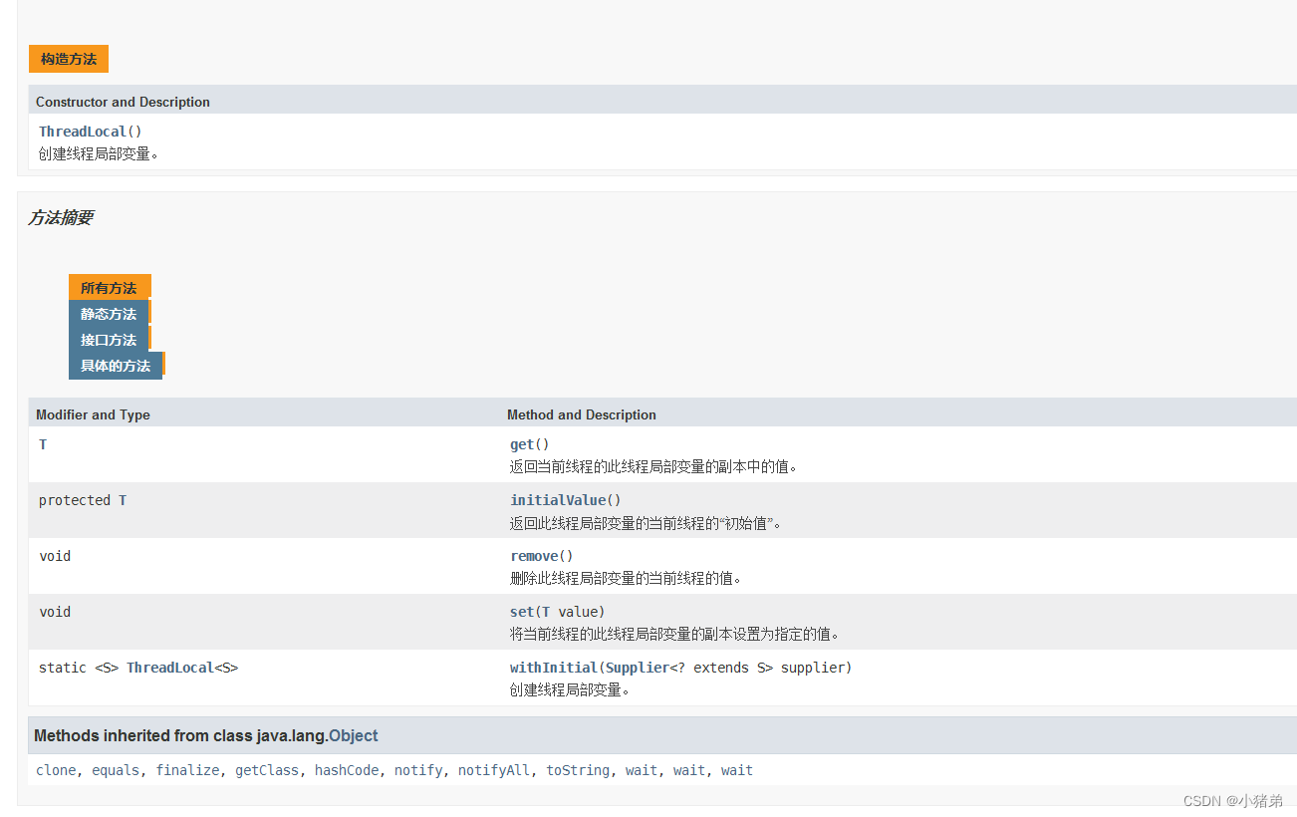This screenshot has width=1297, height=817.
Task: Switch to the 所有方法 tab
Action: point(110,288)
